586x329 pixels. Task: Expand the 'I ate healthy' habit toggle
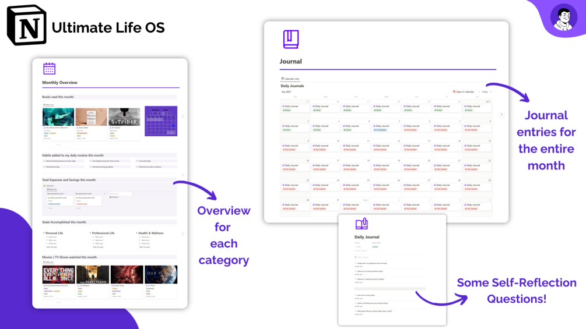pos(90,161)
